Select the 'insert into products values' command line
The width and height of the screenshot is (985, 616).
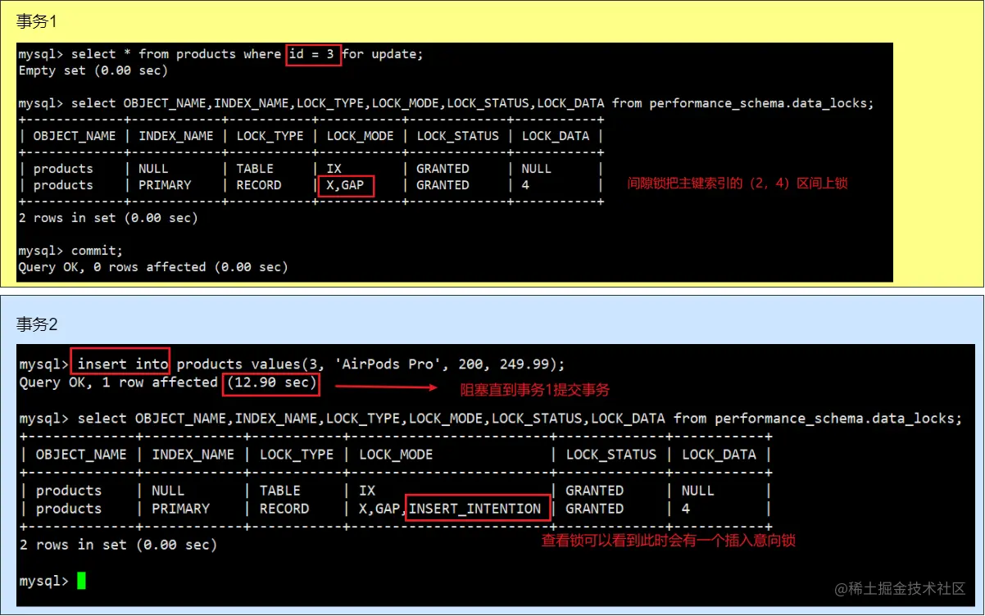293,364
